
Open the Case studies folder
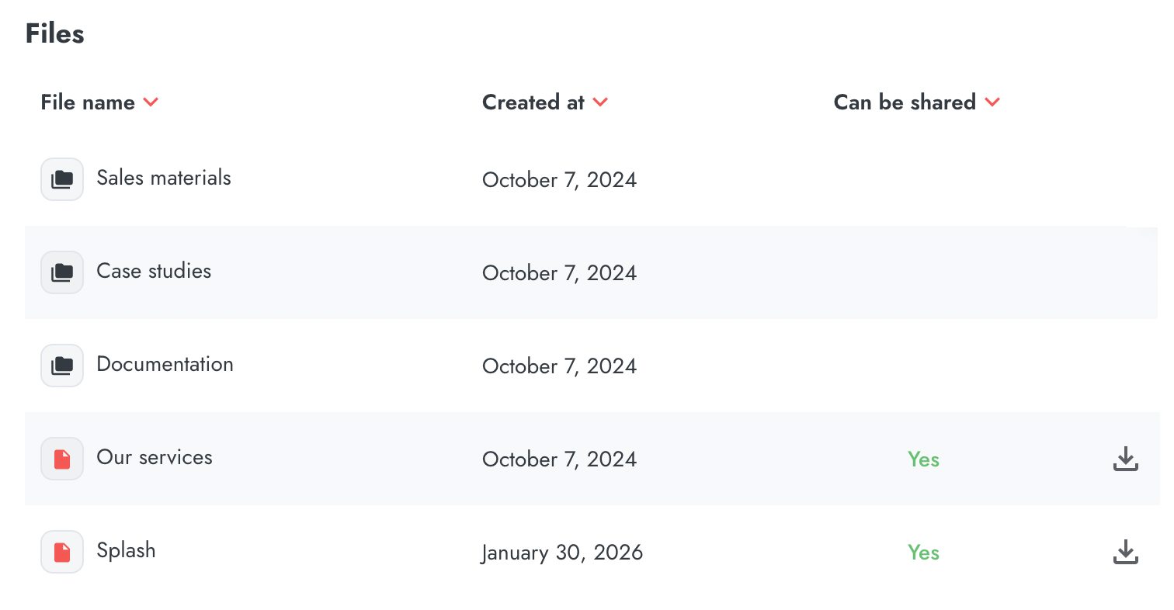click(x=154, y=271)
